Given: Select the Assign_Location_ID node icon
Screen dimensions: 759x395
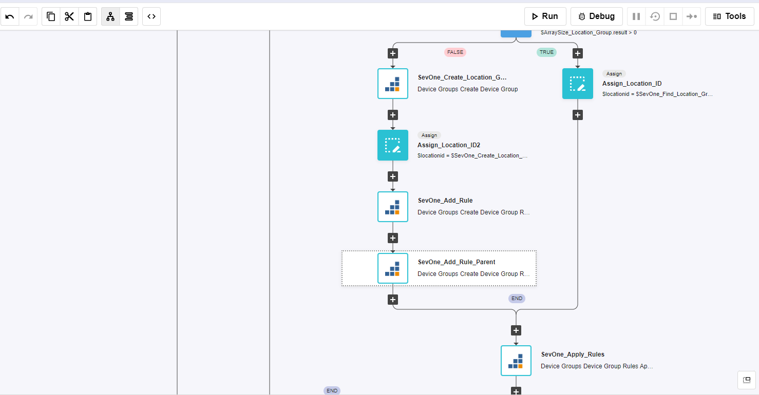Looking at the screenshot, I should pyautogui.click(x=578, y=84).
